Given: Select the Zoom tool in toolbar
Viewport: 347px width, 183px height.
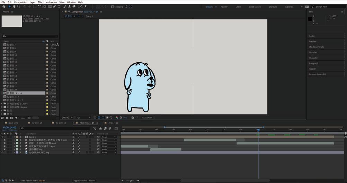Looking at the screenshot, I should (19, 7).
